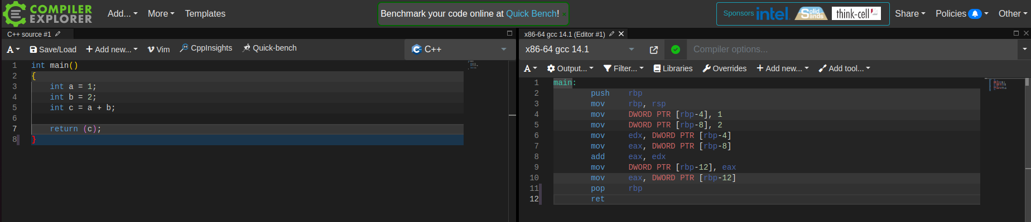Send code to Quick-bench
Screen dimensions: 1031x222
pyautogui.click(x=269, y=48)
